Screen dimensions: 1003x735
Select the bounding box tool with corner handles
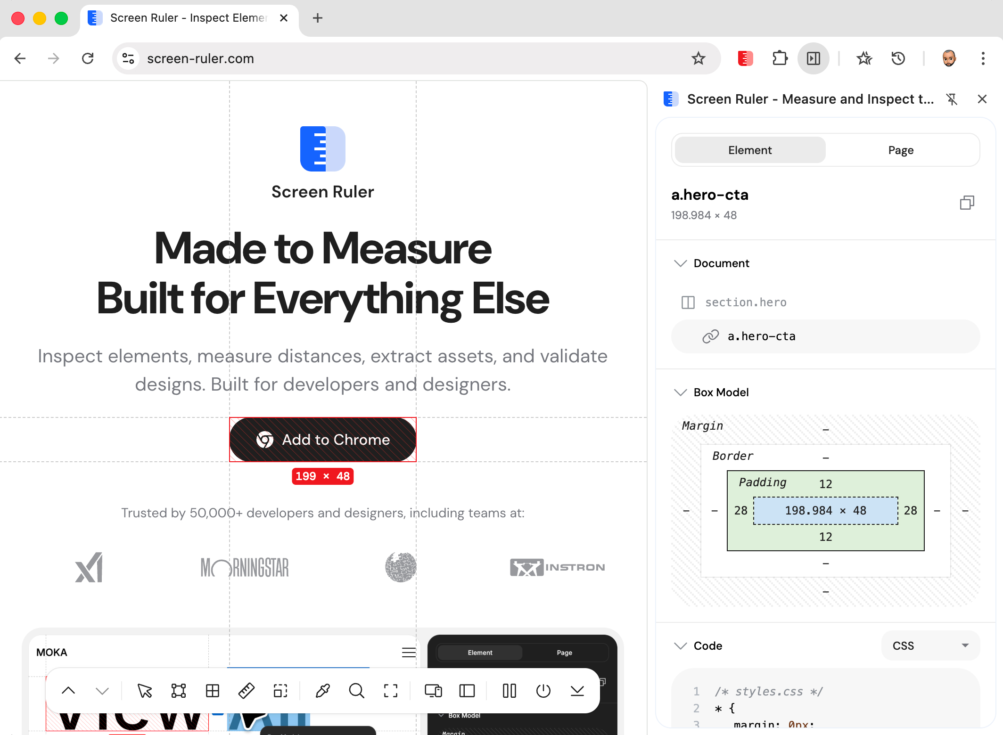pos(179,691)
